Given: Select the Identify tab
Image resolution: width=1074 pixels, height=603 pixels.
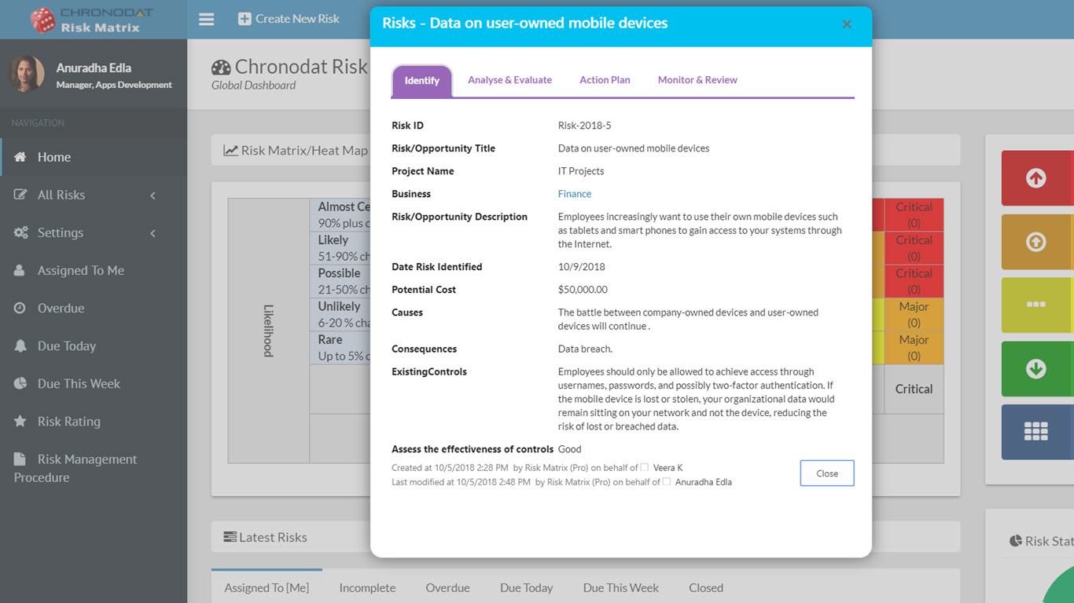Looking at the screenshot, I should pos(422,81).
